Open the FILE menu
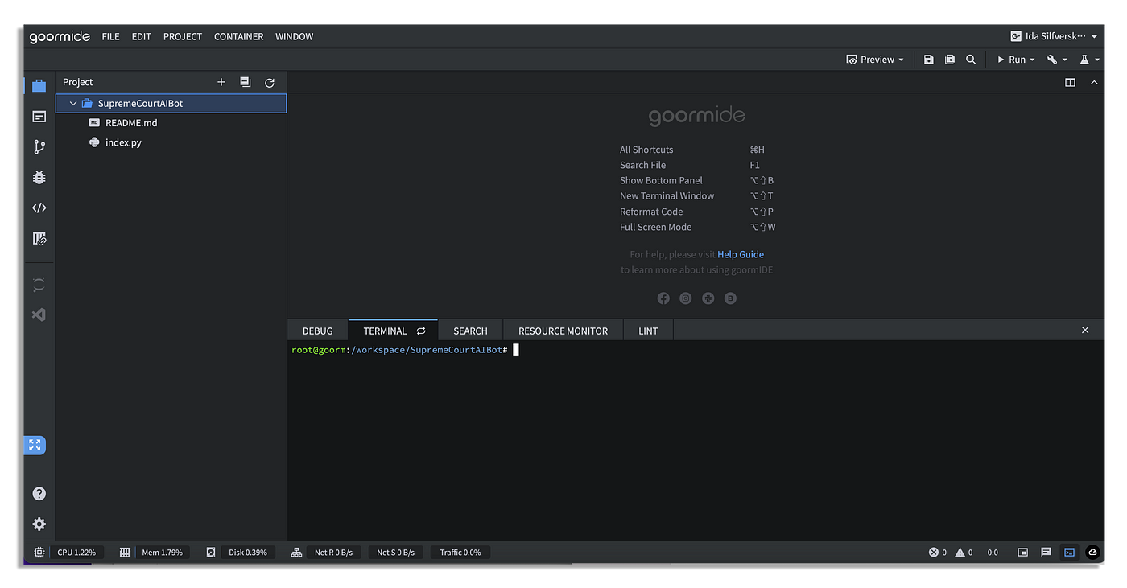Image resolution: width=1127 pixels, height=588 pixels. (110, 37)
